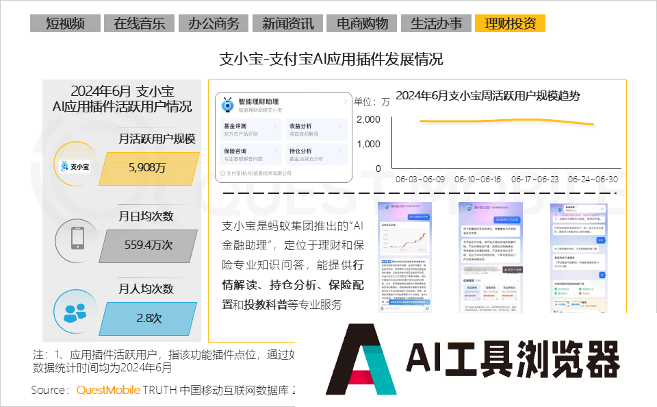657x407 pixels.
Task: Click the bold 情解读、持仓分析、保险配 text line
Action: click(x=293, y=285)
